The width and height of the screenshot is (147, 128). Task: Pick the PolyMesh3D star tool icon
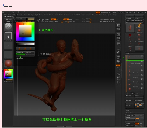click(x=139, y=36)
